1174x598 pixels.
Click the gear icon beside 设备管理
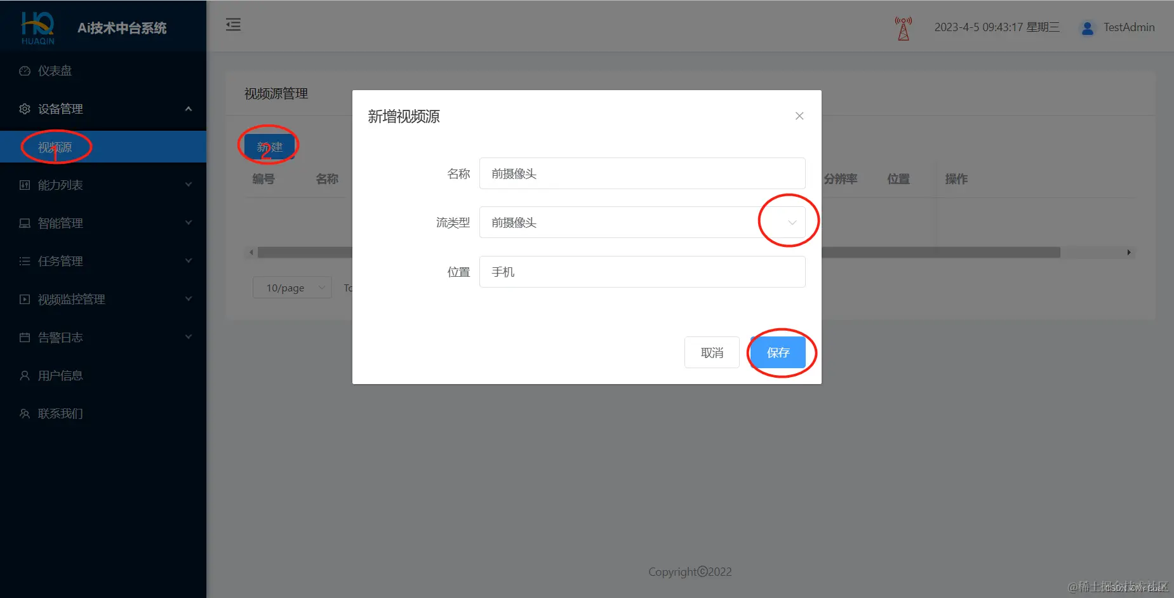[25, 109]
